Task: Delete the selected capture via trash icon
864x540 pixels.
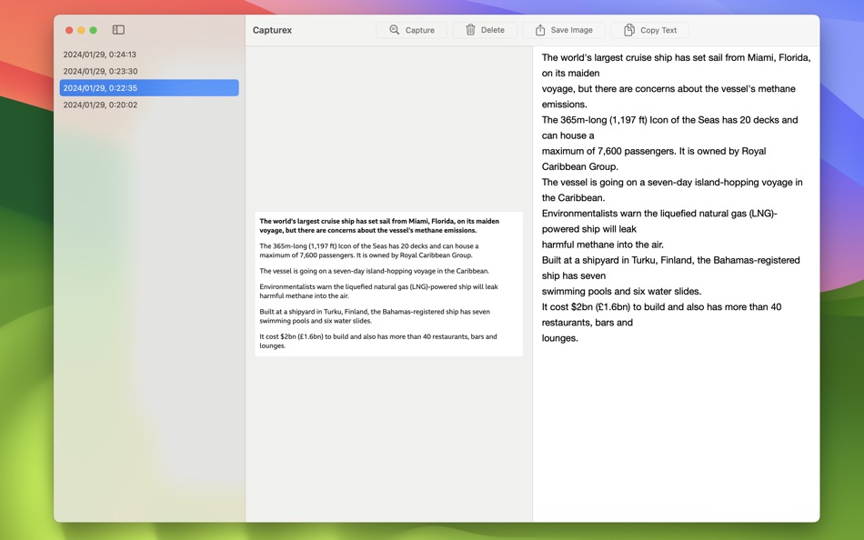Action: (x=485, y=29)
